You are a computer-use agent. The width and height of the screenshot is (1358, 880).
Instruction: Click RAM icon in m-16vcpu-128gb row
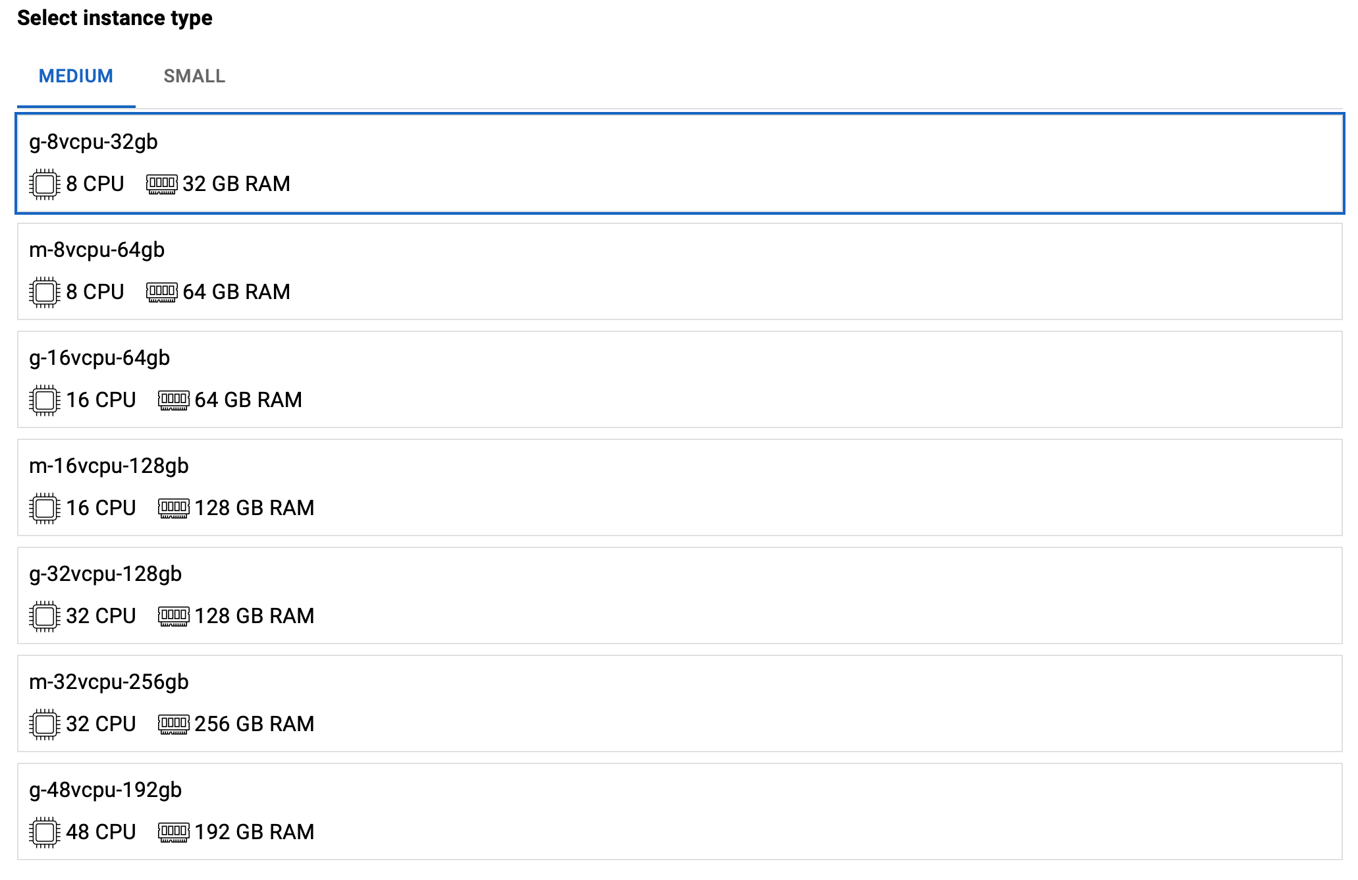[x=174, y=508]
